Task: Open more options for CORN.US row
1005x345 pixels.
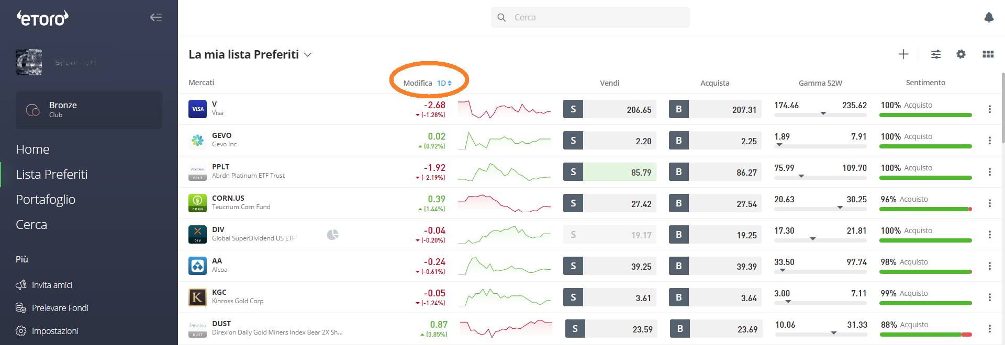Action: [989, 203]
